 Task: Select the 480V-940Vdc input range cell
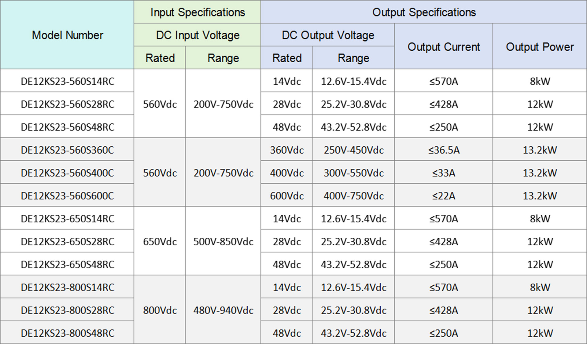(223, 310)
